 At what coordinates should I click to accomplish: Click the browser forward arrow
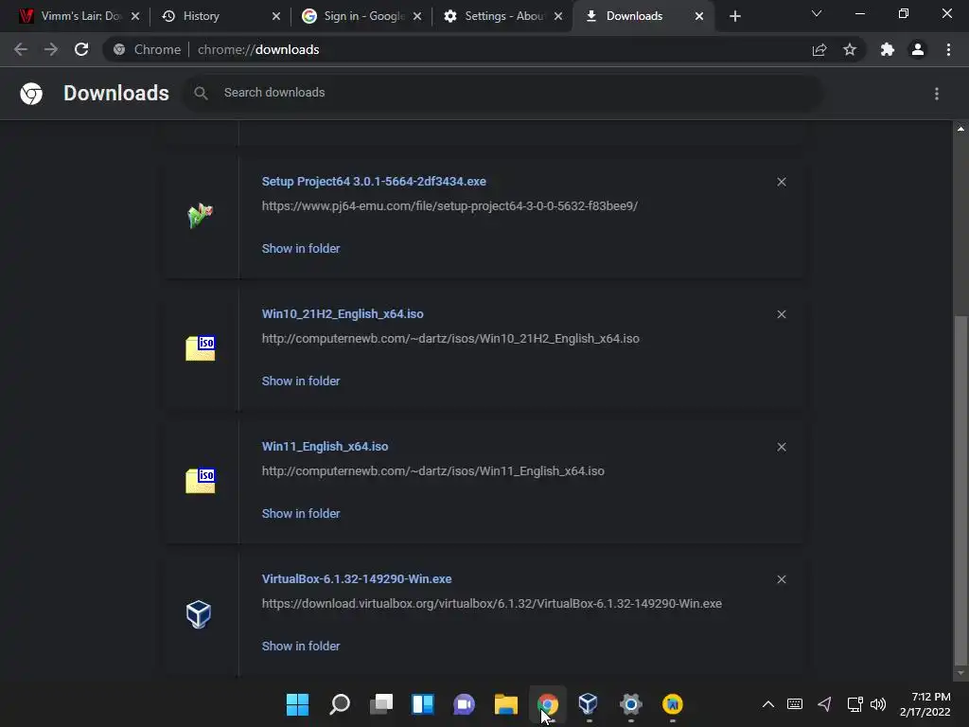coord(51,49)
